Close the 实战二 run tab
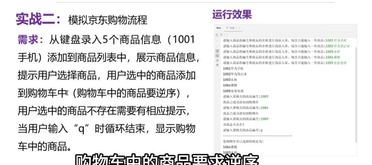372x165 pixels. pos(239,28)
